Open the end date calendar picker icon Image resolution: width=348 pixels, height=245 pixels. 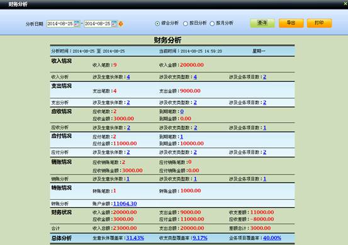point(114,23)
